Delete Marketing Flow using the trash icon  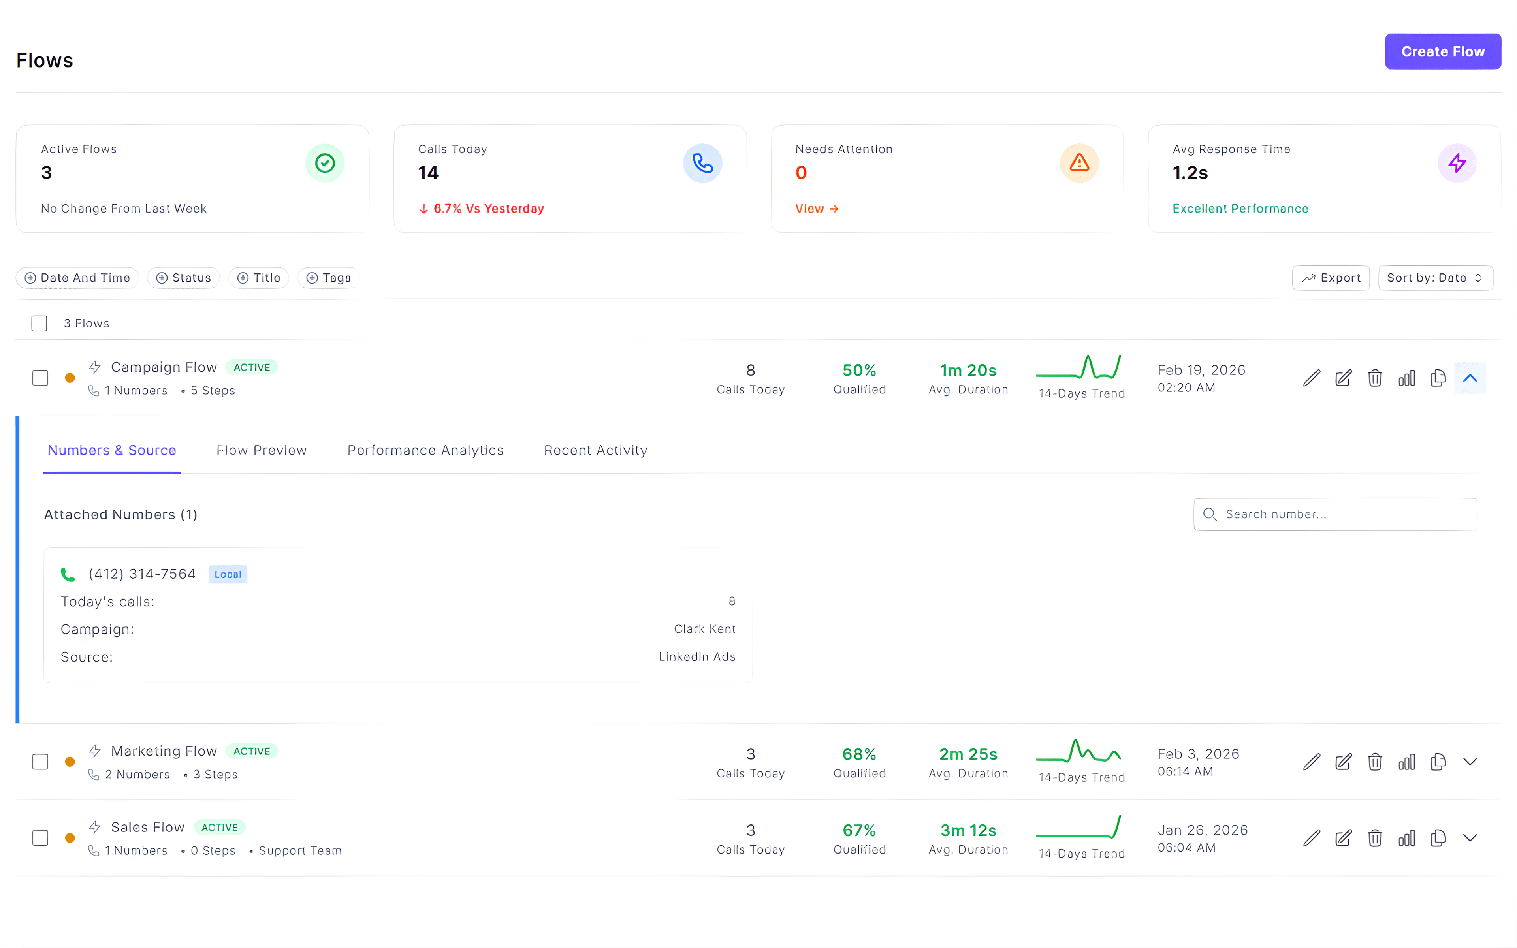click(1375, 762)
